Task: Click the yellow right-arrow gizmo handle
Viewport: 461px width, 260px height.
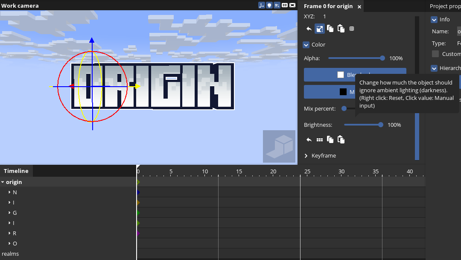Action: point(137,87)
